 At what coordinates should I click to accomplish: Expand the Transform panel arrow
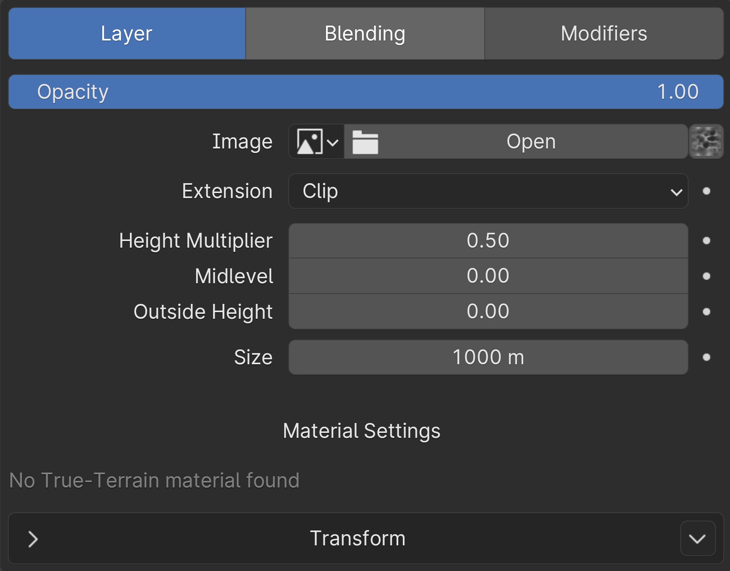tap(33, 539)
